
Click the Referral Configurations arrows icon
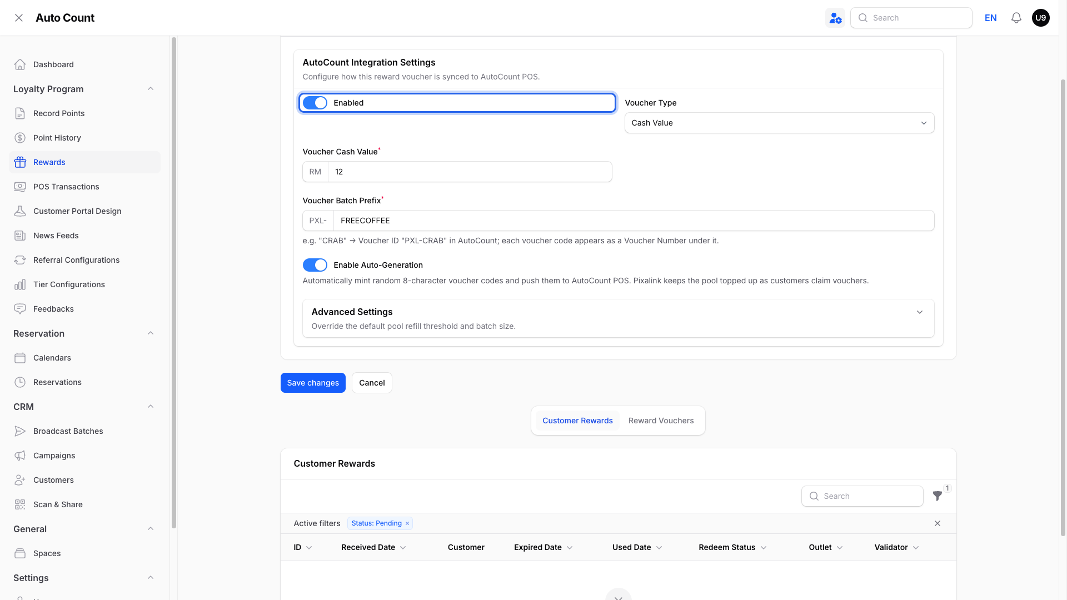20,260
